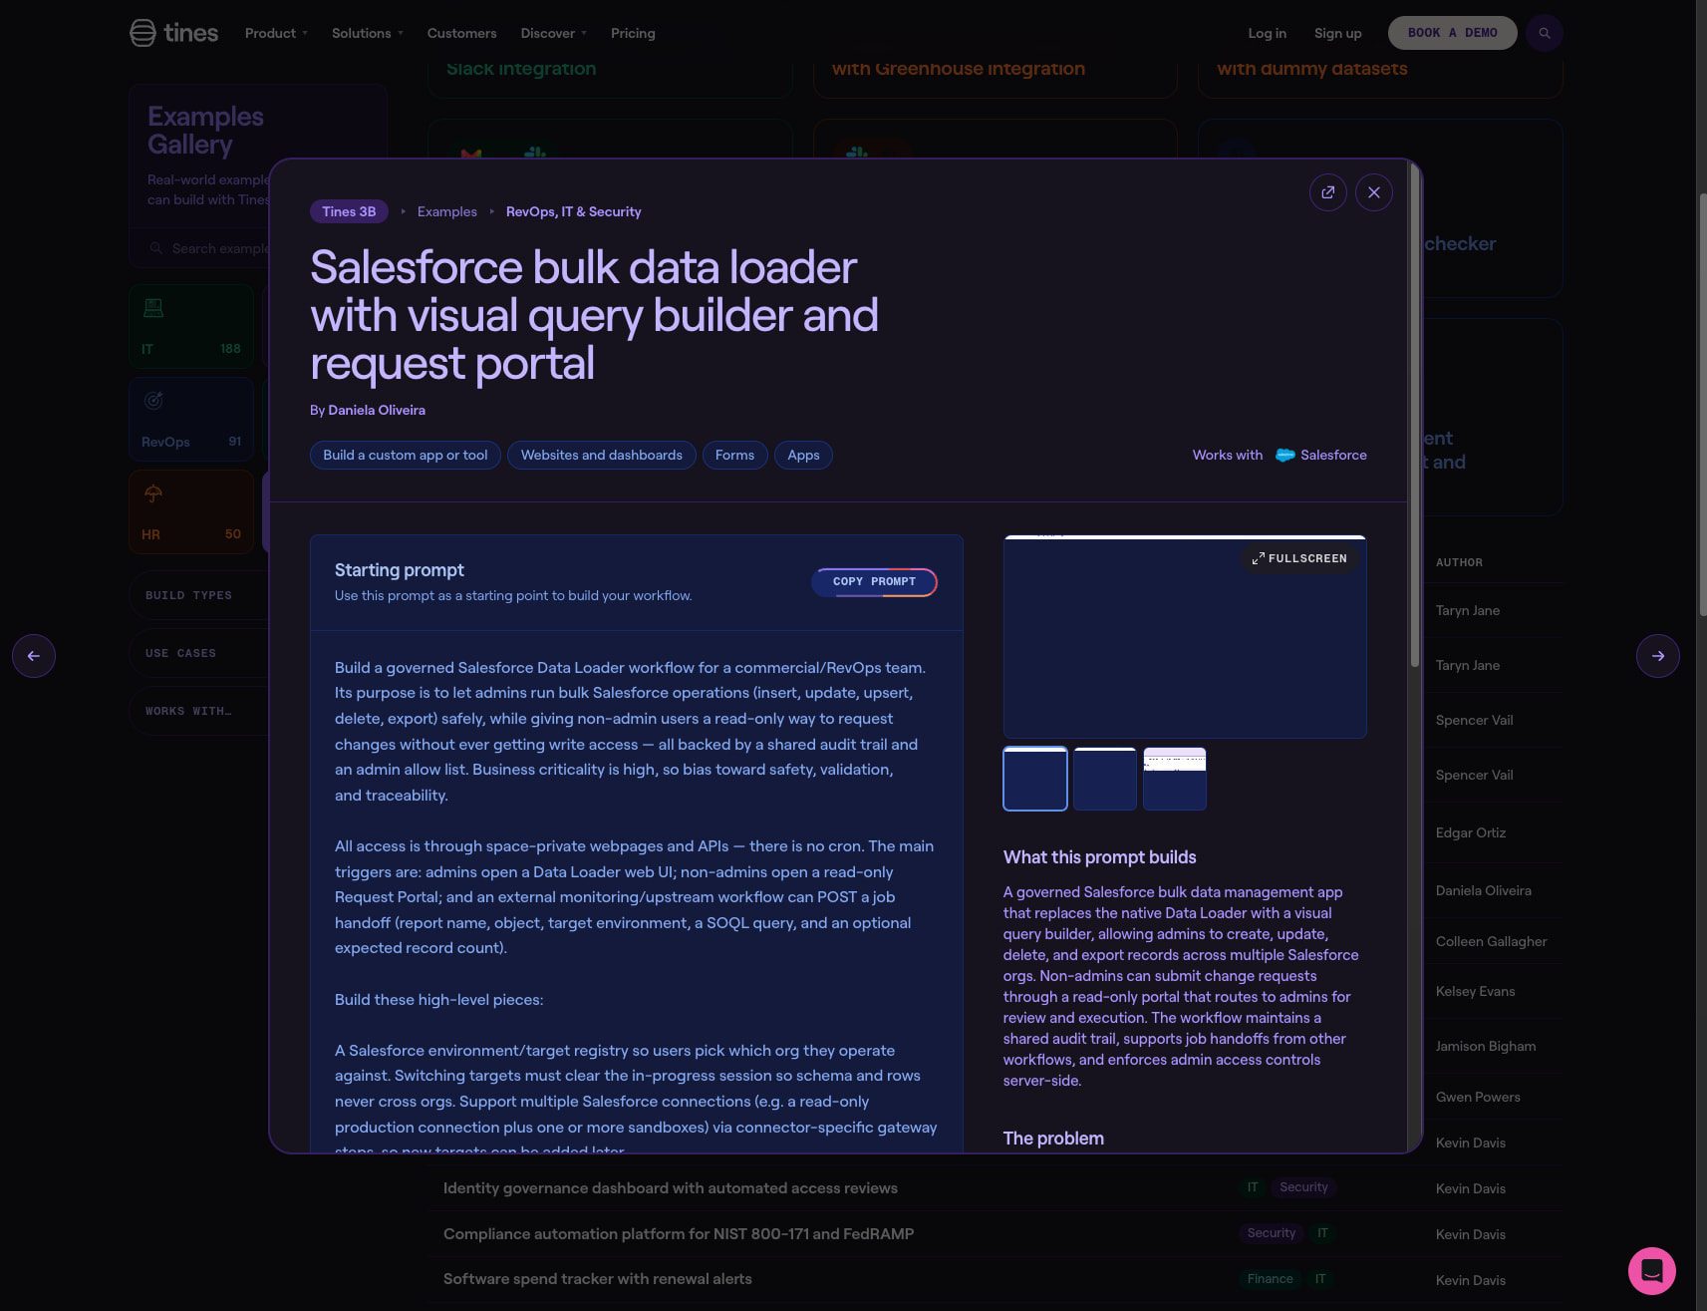Click 'The problem' section heading
The image size is (1707, 1311).
pyautogui.click(x=1053, y=1139)
